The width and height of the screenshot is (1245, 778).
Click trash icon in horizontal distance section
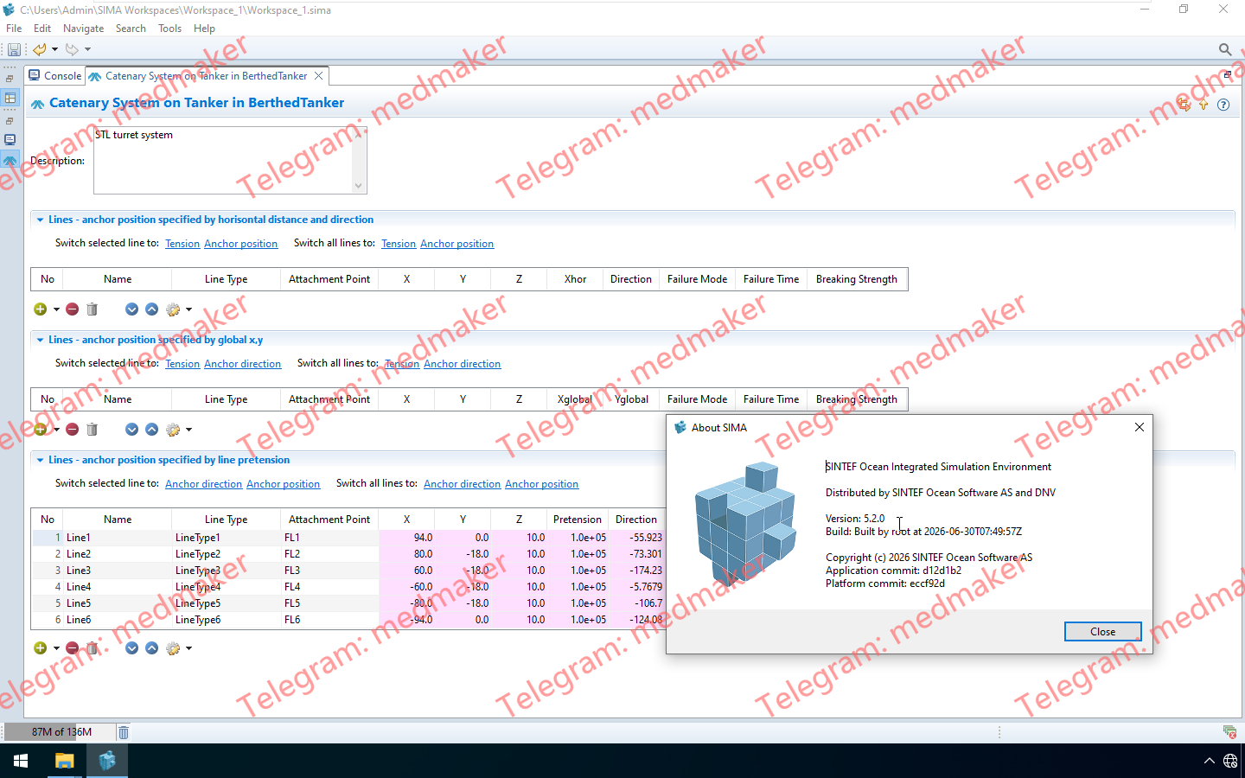tap(93, 309)
